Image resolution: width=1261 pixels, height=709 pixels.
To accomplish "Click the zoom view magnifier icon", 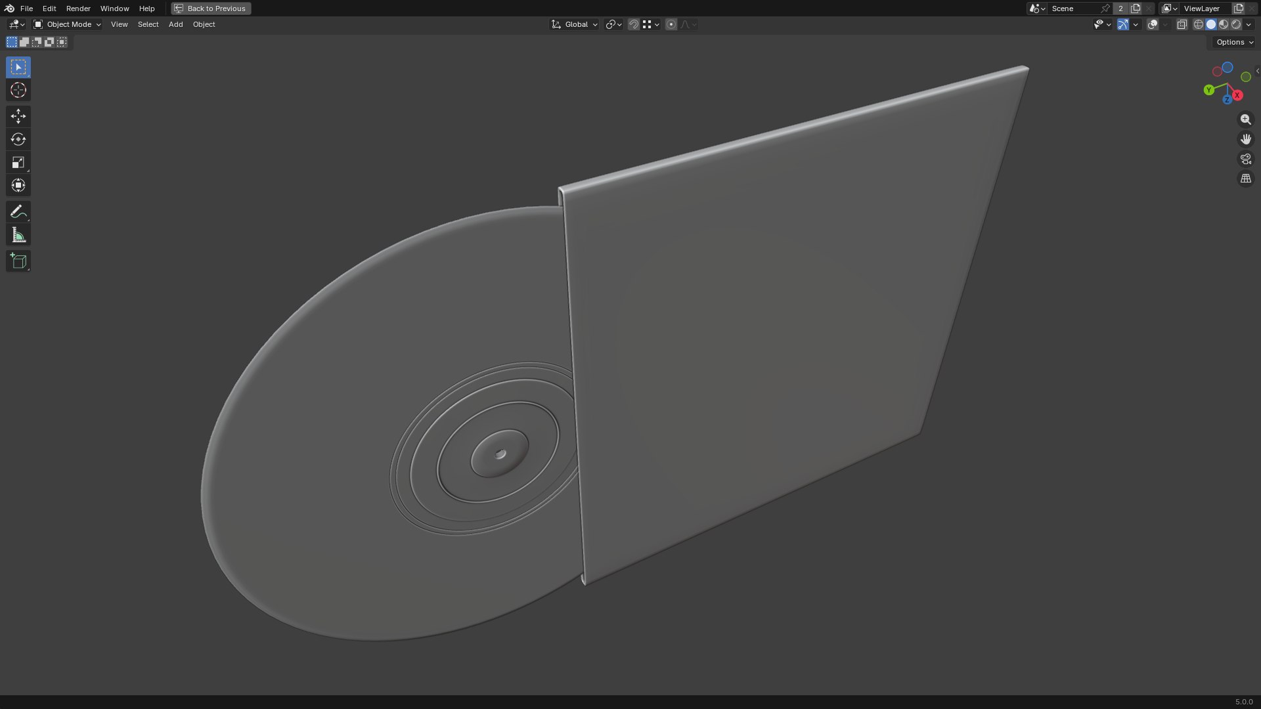I will coord(1245,119).
